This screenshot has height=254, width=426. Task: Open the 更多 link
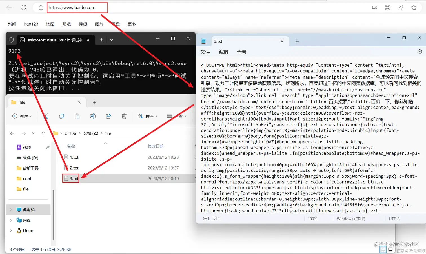[x=132, y=24]
